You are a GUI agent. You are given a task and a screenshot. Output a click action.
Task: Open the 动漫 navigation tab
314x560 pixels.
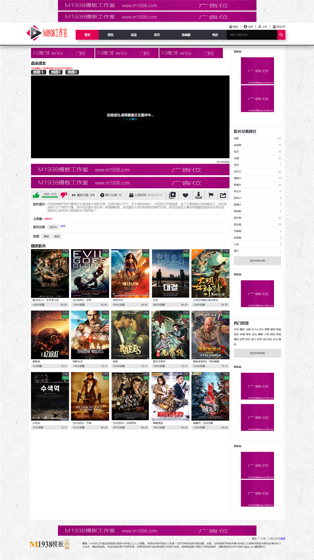[134, 35]
